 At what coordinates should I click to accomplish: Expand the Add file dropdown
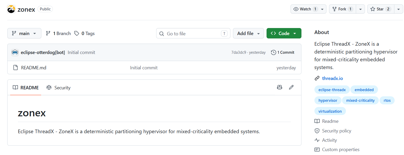248,33
